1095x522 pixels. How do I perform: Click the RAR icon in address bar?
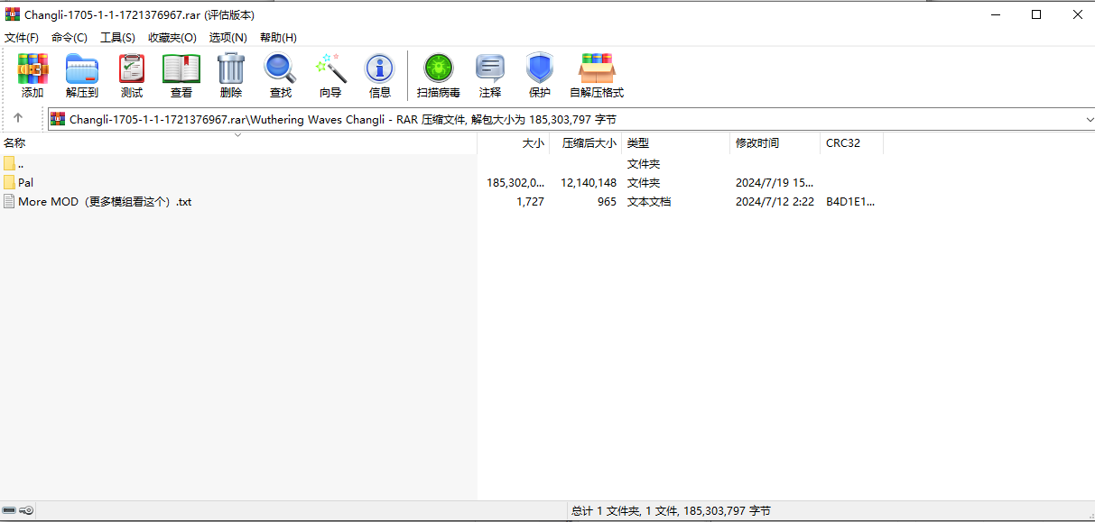pyautogui.click(x=58, y=119)
